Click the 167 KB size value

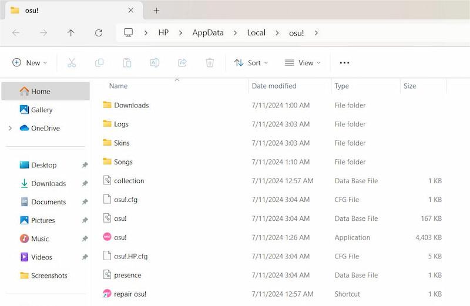(x=431, y=218)
